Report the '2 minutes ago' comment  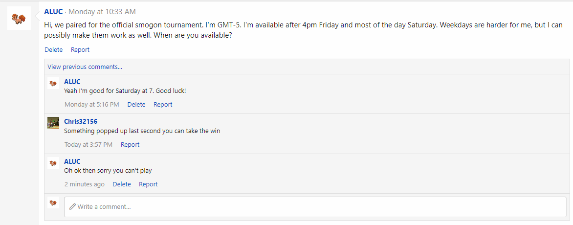(x=148, y=184)
